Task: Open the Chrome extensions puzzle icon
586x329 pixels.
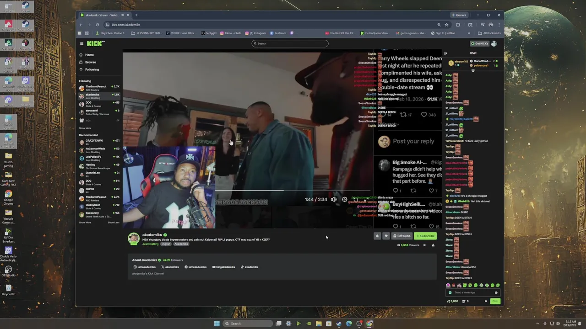Action: [x=458, y=25]
